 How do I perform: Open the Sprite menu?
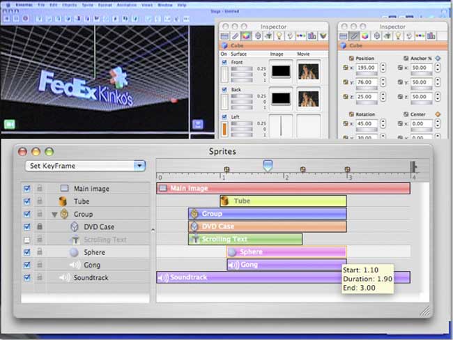click(x=87, y=5)
